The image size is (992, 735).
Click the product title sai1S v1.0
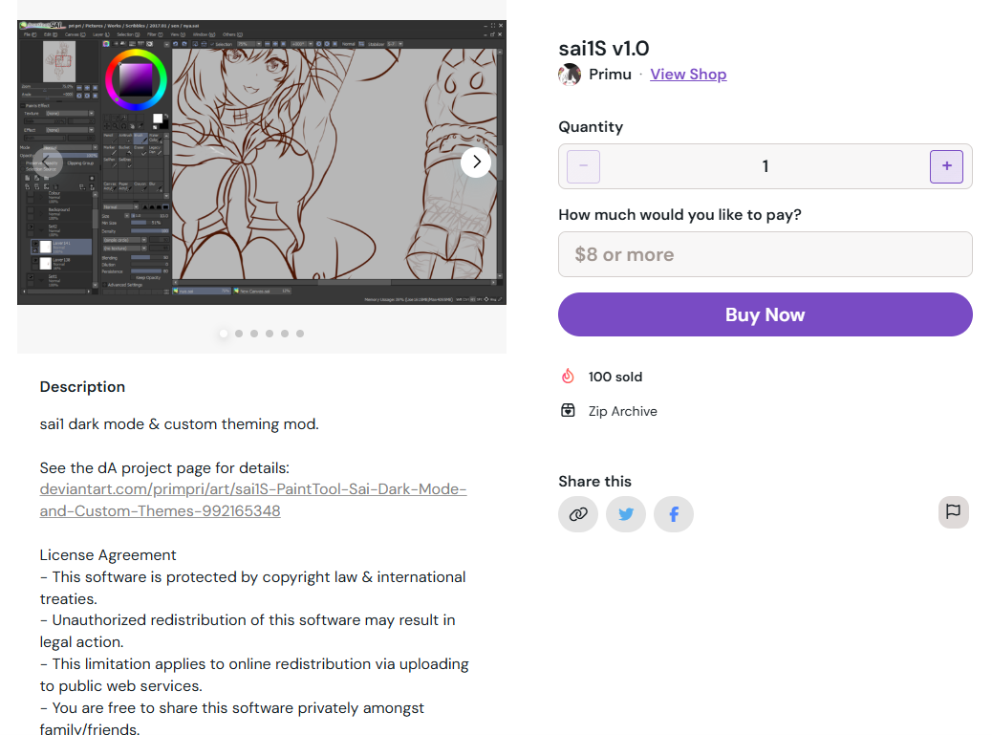click(x=604, y=49)
